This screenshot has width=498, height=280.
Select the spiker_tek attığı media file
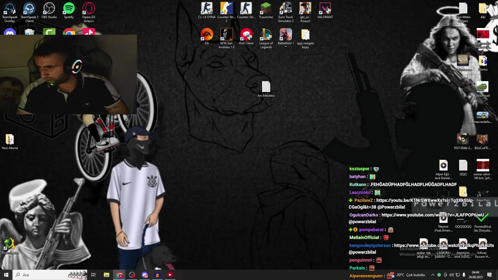(x=423, y=249)
